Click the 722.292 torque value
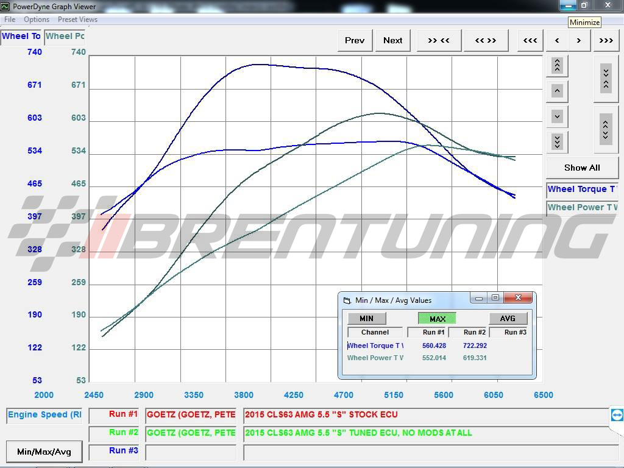Screen dimensions: 624x468 [x=475, y=346]
